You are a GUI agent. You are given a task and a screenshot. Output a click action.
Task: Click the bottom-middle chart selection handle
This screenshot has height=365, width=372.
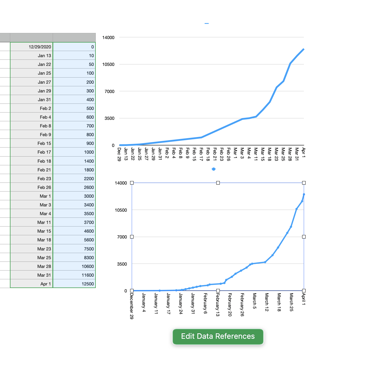pos(218,291)
